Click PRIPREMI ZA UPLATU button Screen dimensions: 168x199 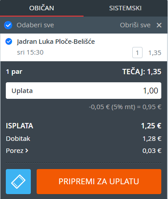pyautogui.click(x=99, y=182)
